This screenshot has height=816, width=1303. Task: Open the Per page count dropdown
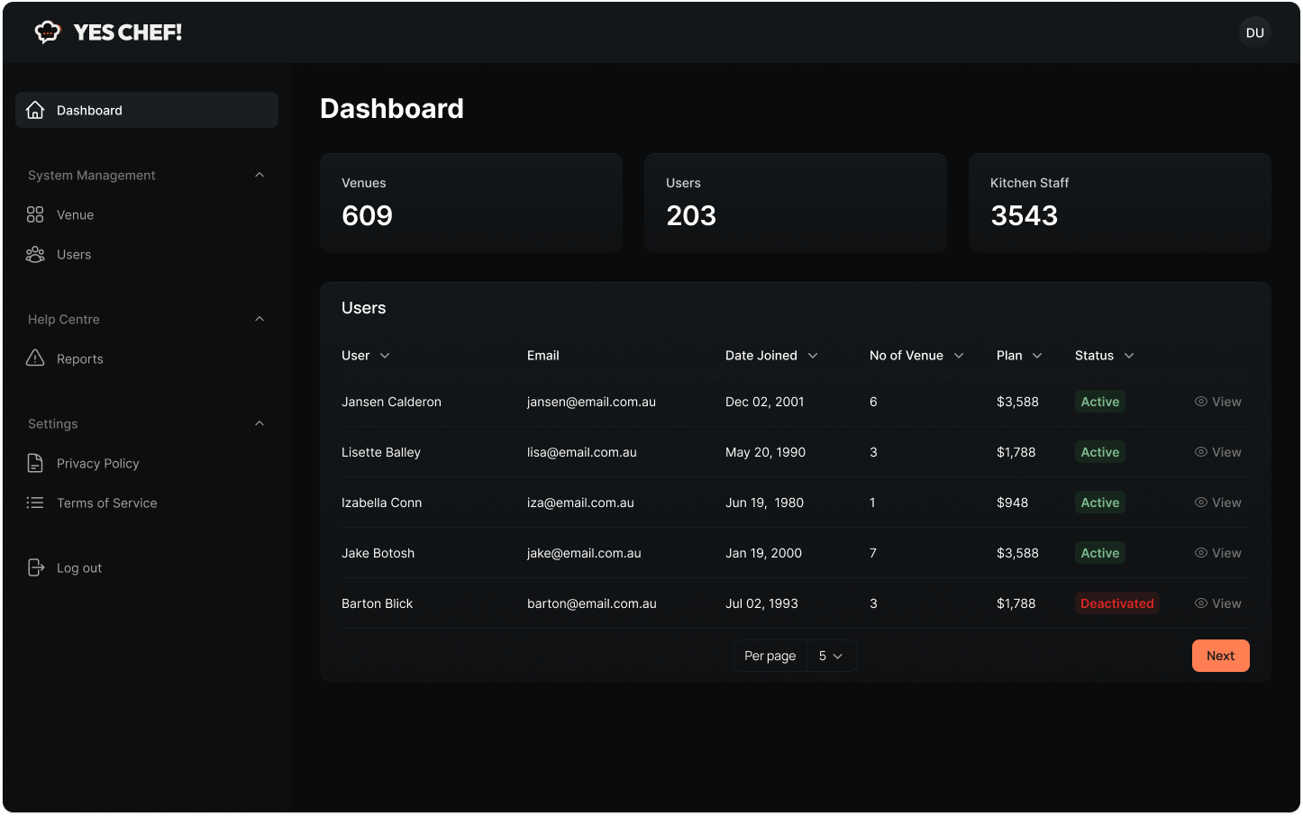[x=831, y=656]
